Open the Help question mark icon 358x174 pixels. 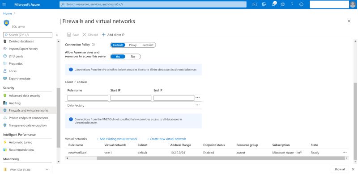pyautogui.click(x=292, y=4)
